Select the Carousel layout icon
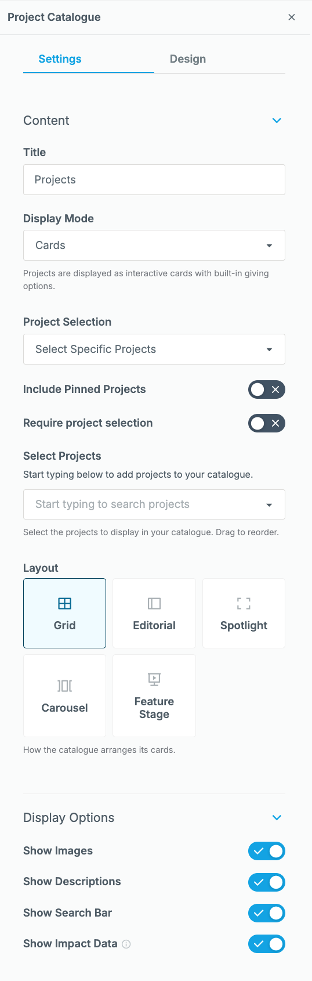Image resolution: width=312 pixels, height=981 pixels. click(x=64, y=686)
